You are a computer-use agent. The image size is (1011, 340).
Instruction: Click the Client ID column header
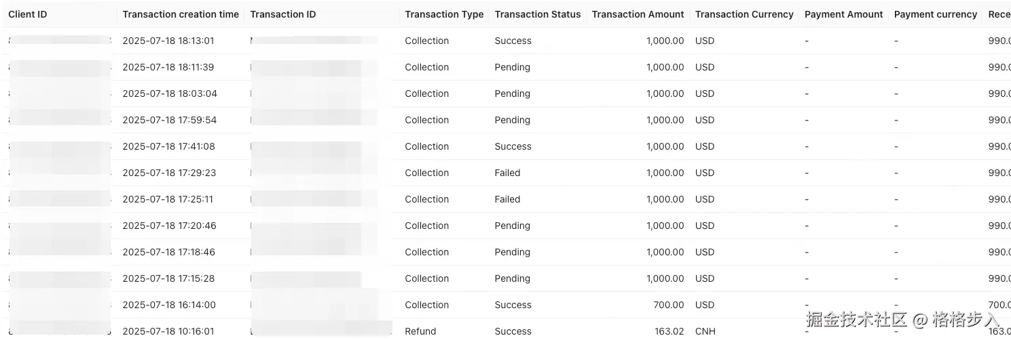point(28,14)
